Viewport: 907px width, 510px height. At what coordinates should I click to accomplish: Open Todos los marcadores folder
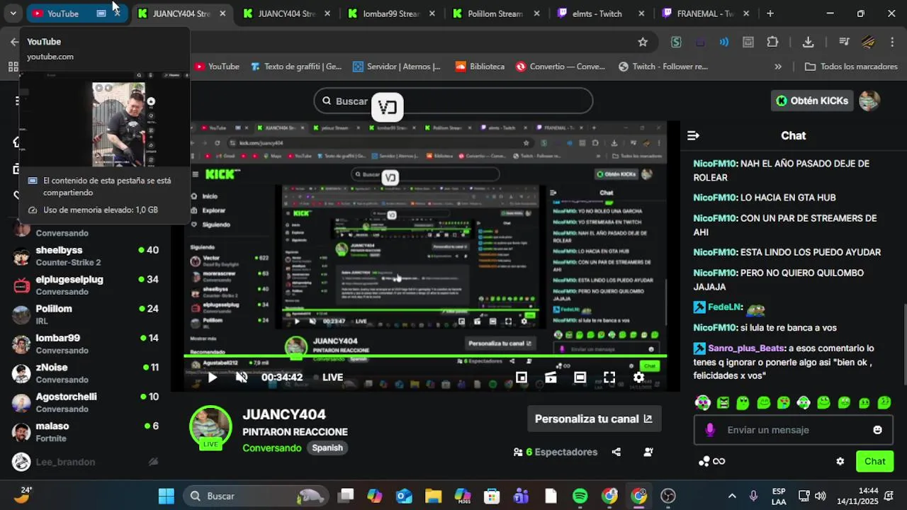pyautogui.click(x=851, y=67)
